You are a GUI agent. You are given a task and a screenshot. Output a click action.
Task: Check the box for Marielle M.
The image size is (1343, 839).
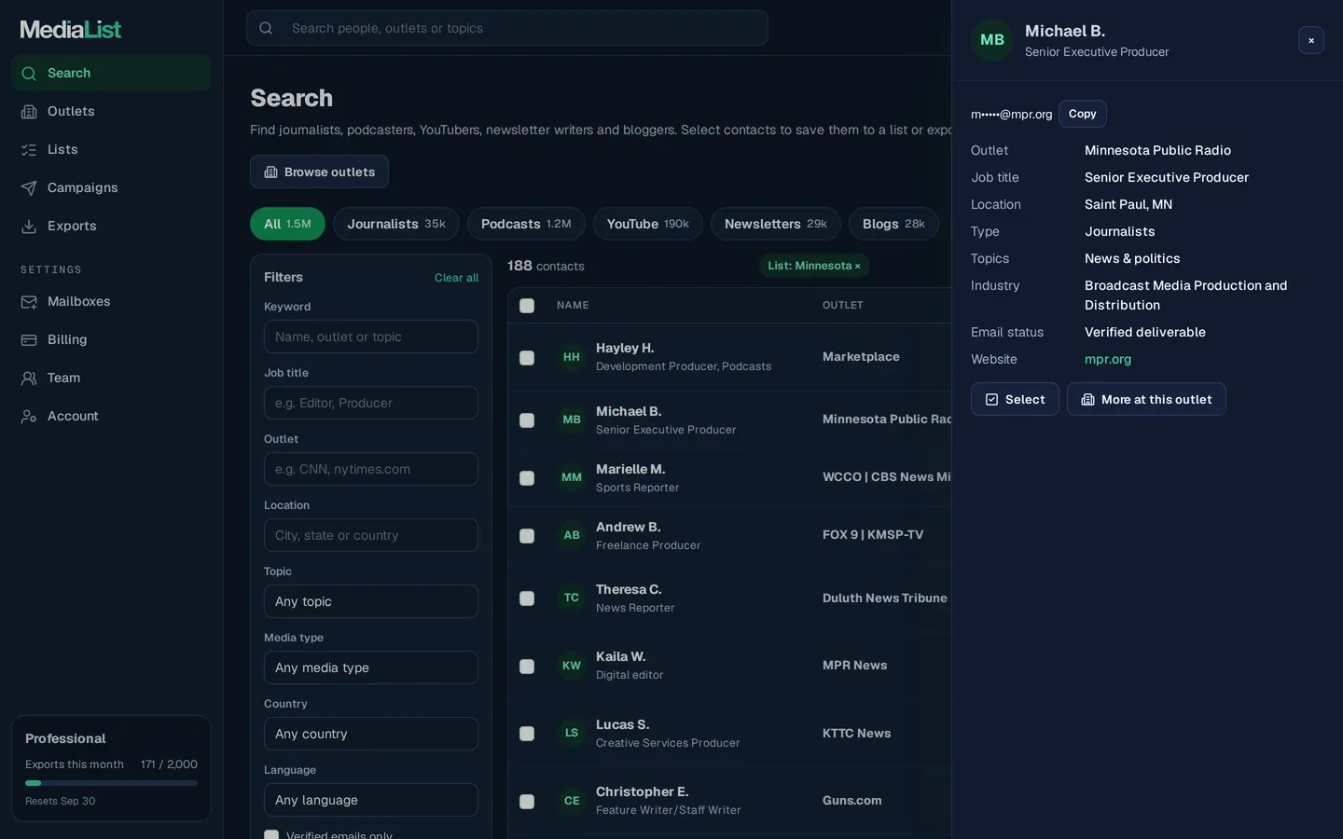[527, 478]
